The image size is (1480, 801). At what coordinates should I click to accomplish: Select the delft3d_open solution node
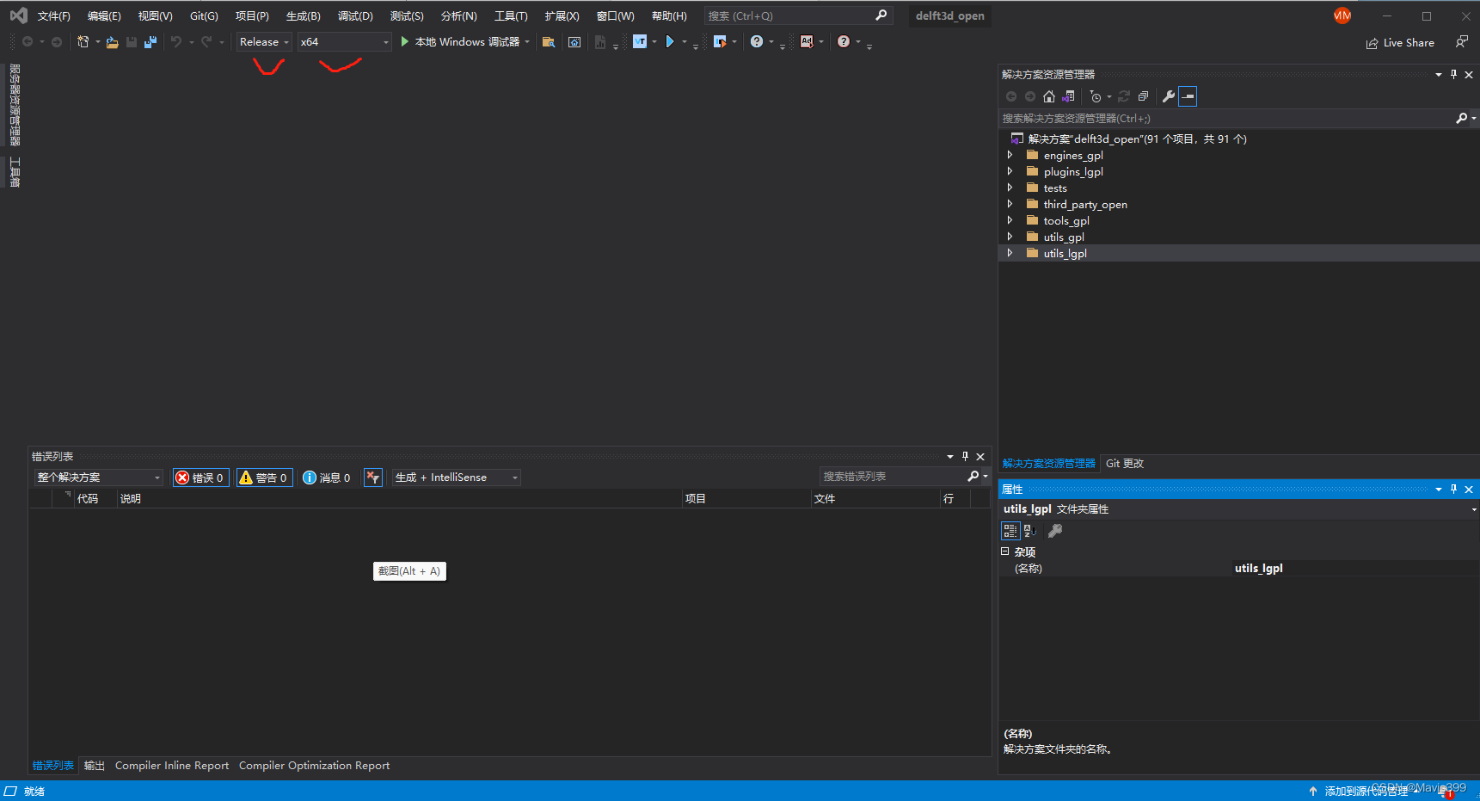(1137, 139)
